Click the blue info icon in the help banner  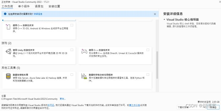click(5, 14)
